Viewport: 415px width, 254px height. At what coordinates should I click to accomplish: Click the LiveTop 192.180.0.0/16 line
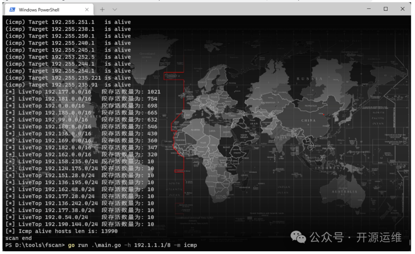[81, 127]
